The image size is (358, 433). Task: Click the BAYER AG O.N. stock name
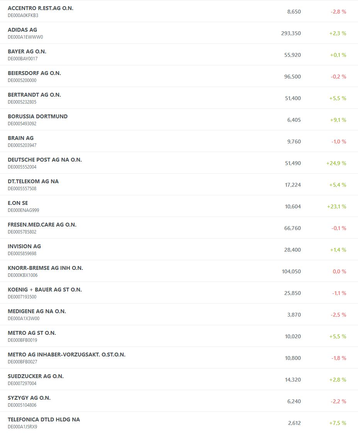pyautogui.click(x=27, y=51)
